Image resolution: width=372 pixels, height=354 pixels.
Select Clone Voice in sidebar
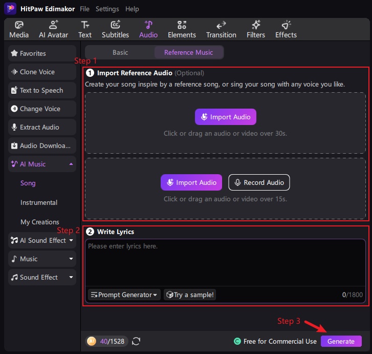[42, 72]
